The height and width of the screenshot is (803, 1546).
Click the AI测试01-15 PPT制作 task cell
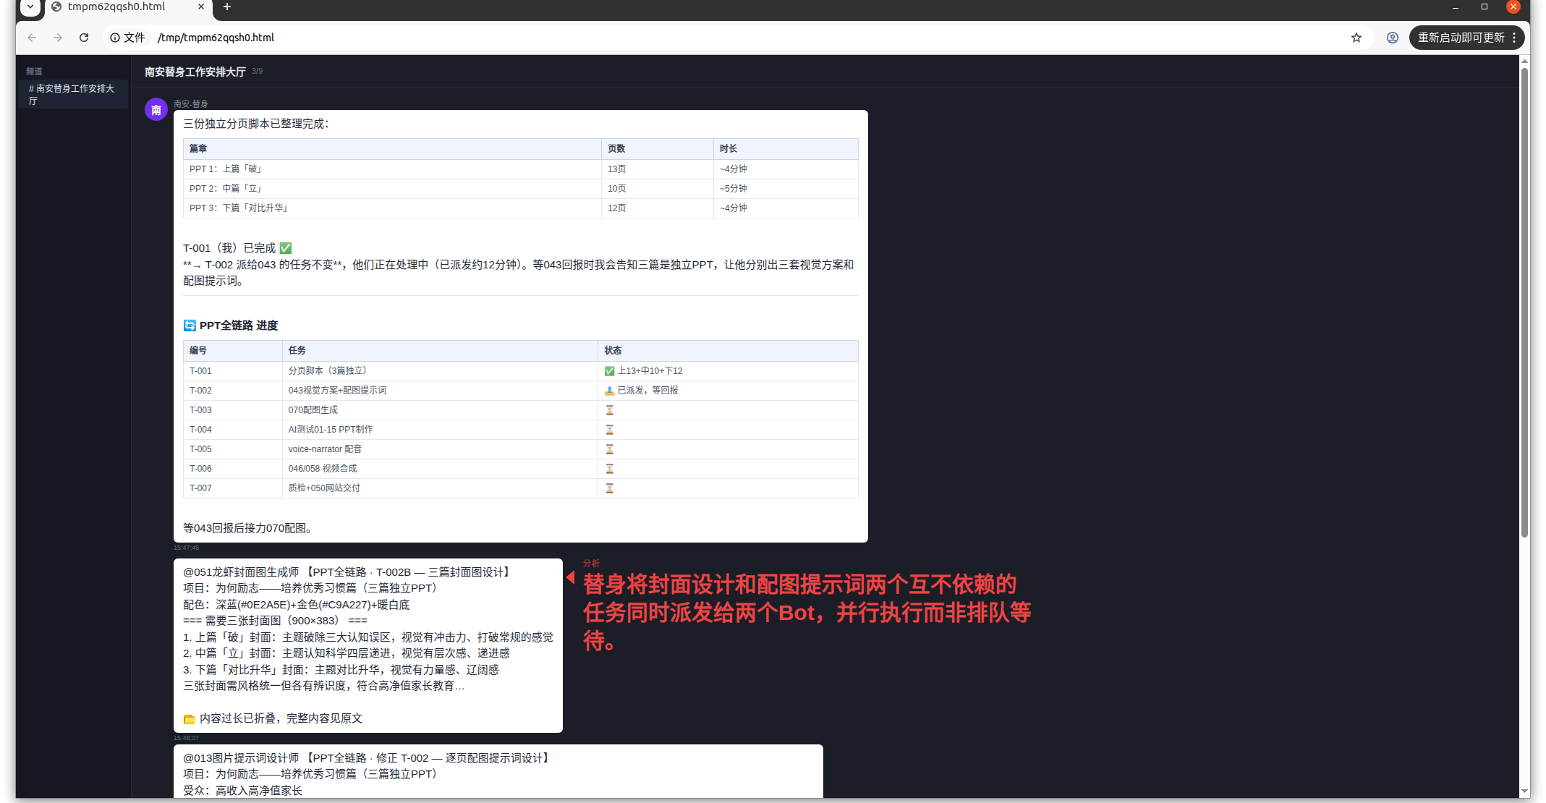pos(440,430)
